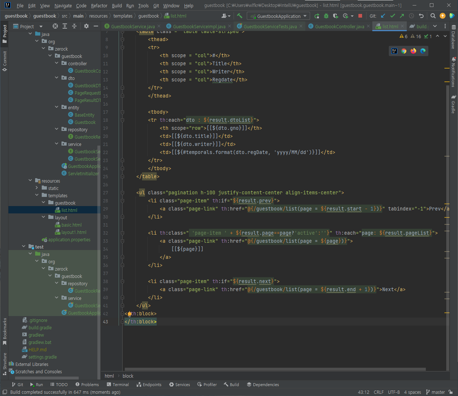Click the orange IDE update icon
This screenshot has height=396, width=458.
(443, 16)
